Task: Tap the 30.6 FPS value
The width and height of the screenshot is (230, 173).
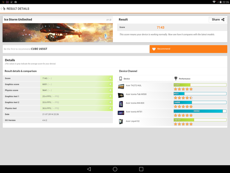Action: click(x=47, y=108)
